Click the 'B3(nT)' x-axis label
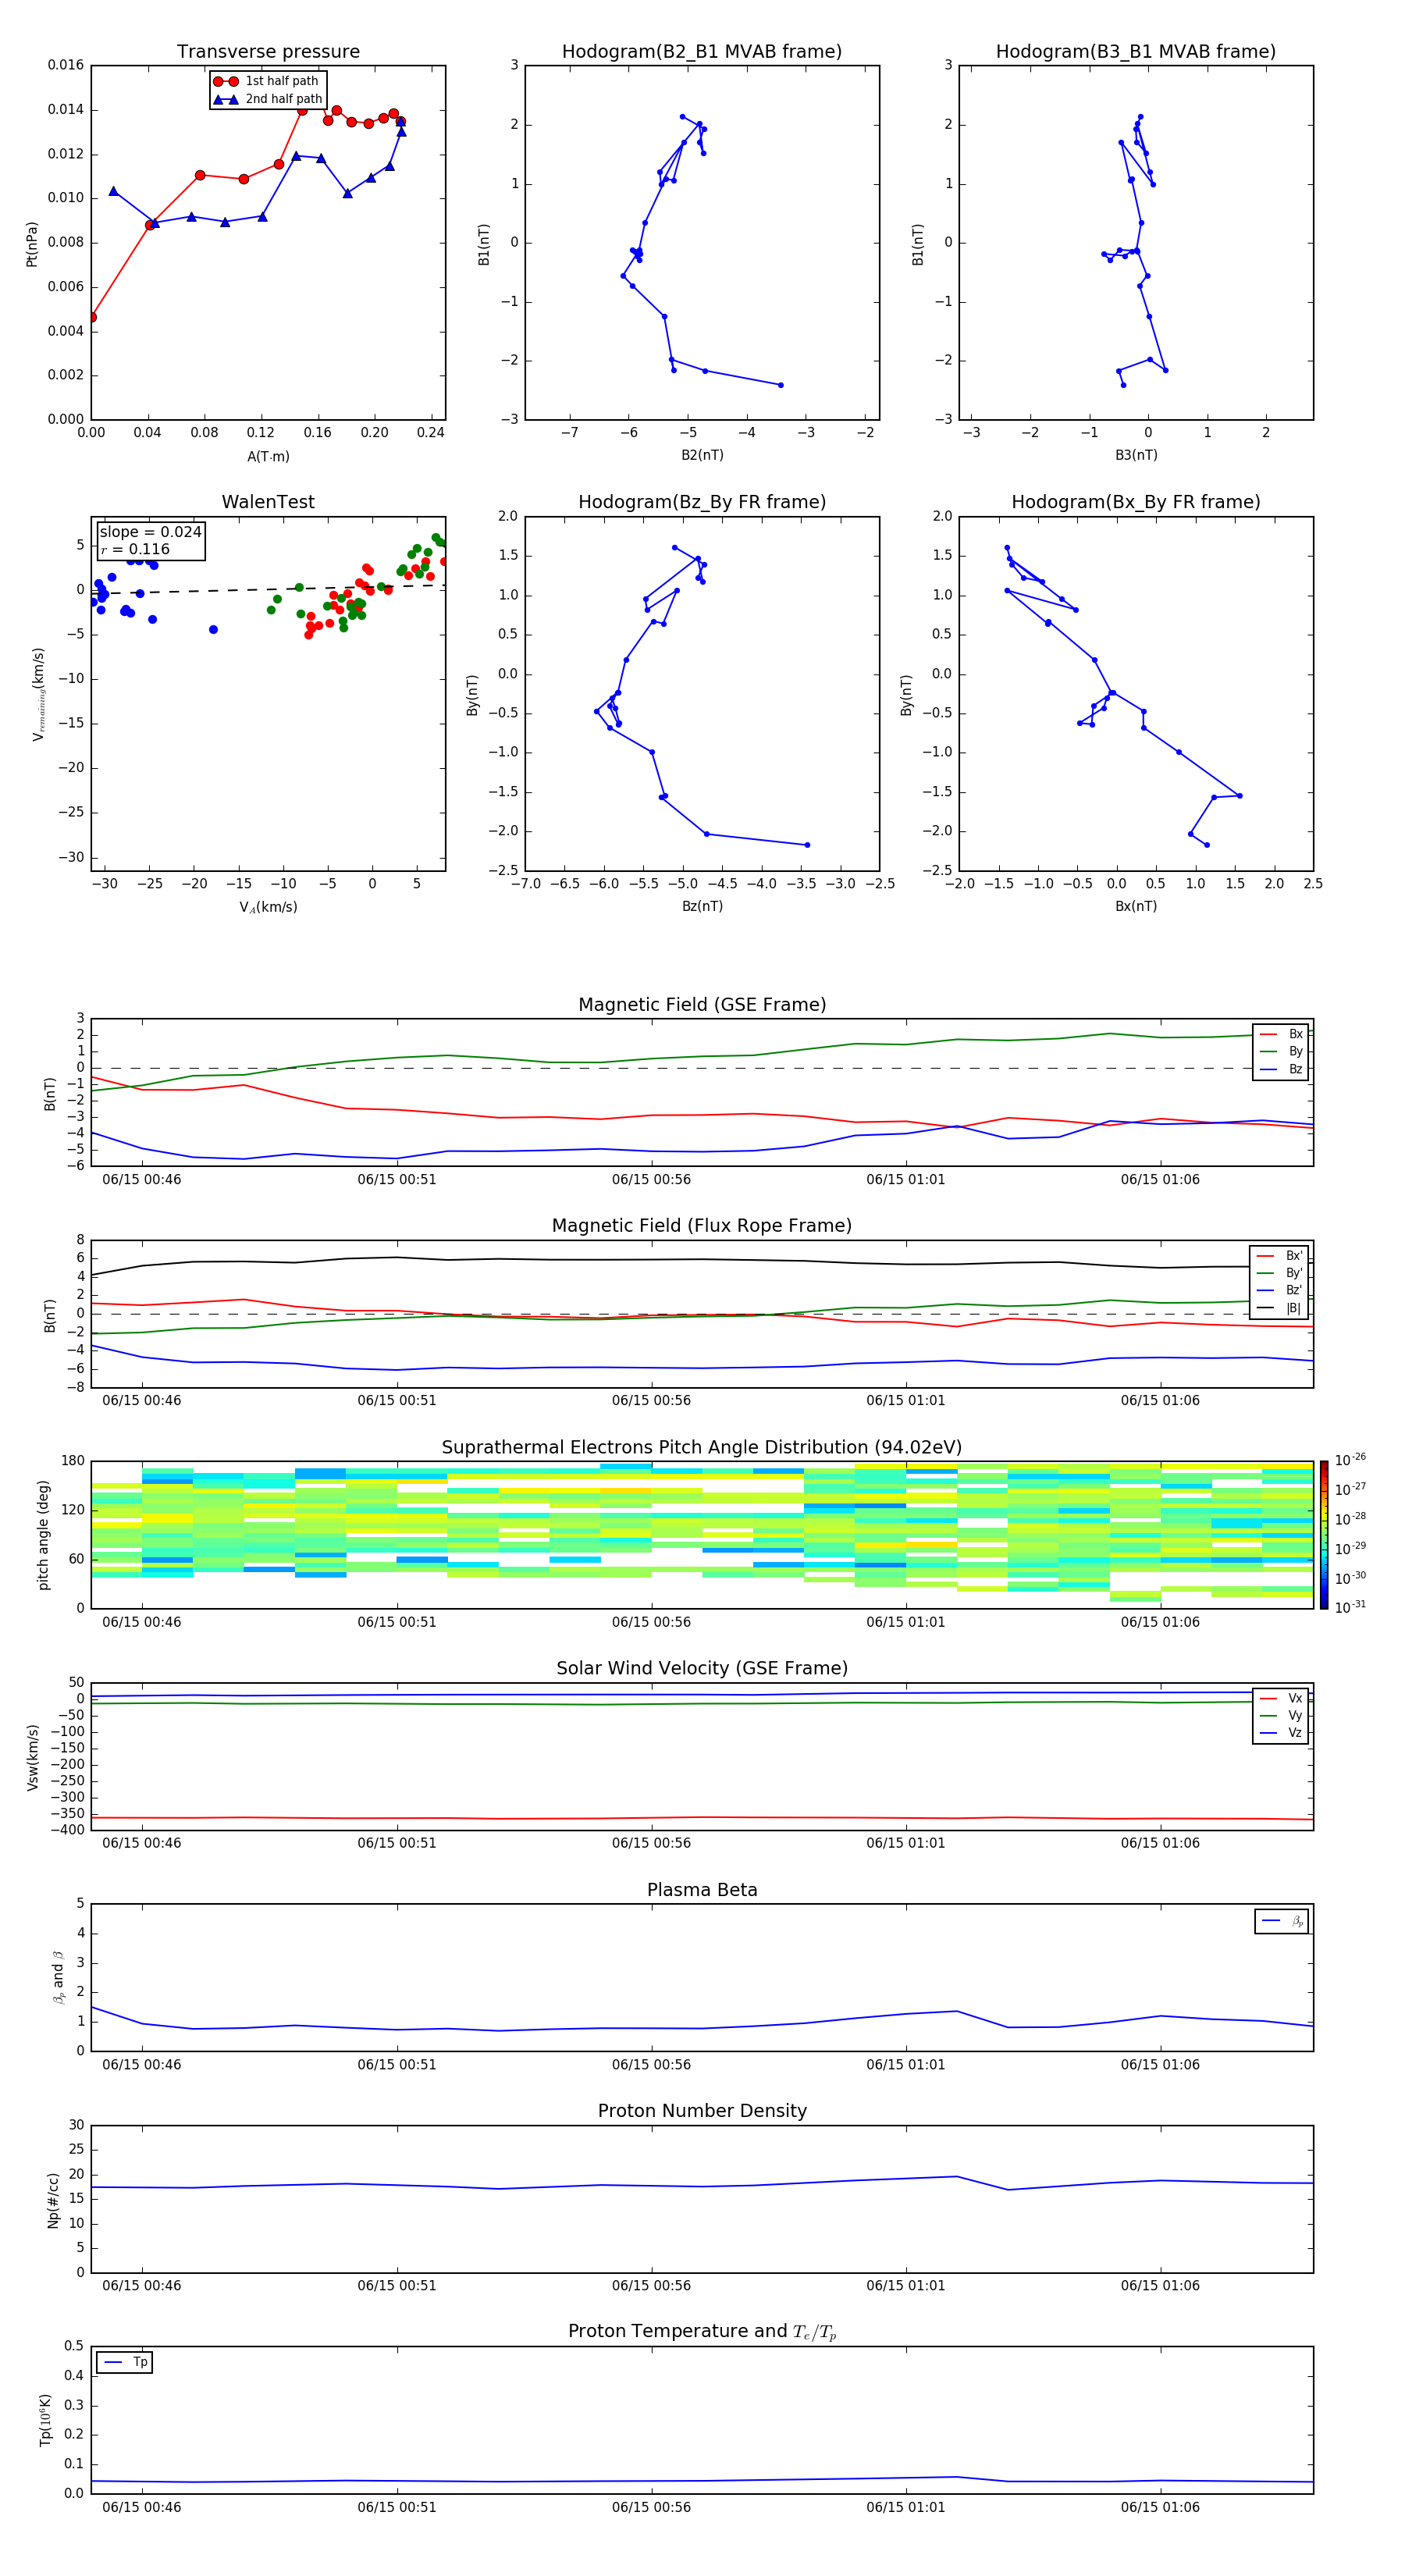Image resolution: width=1405 pixels, height=2576 pixels. (x=1136, y=455)
